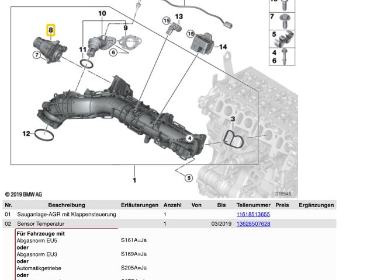The width and height of the screenshot is (374, 280).
Task: Select callout 10 above the valve part
Action: 102,13
